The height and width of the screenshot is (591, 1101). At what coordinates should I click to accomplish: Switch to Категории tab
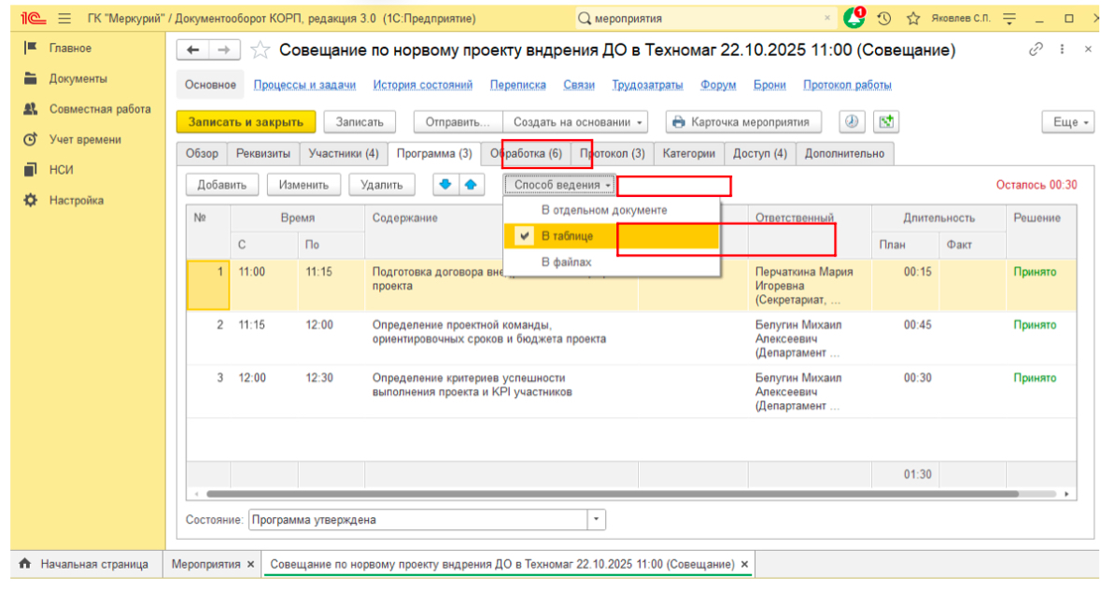[689, 153]
